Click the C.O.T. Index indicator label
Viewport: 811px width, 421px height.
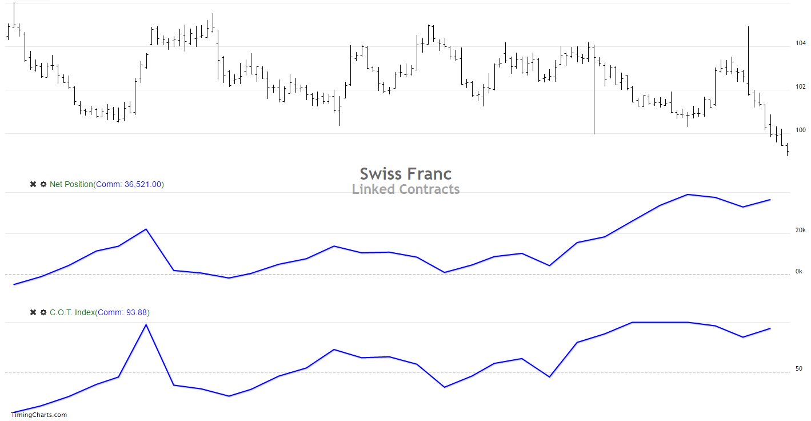(72, 312)
